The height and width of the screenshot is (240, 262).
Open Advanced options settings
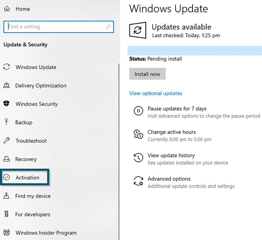169,179
